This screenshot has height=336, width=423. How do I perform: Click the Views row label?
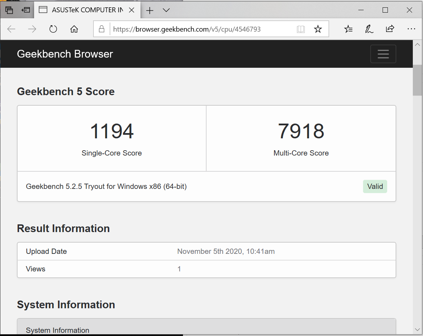(35, 269)
